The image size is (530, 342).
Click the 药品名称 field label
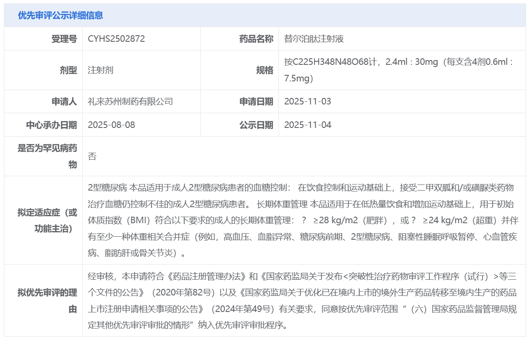coord(256,39)
